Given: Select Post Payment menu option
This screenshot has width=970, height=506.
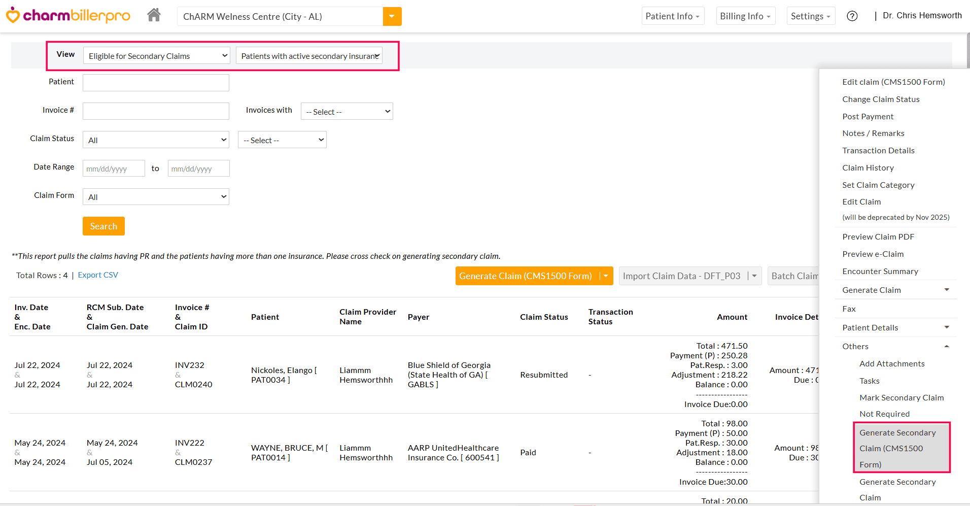Looking at the screenshot, I should tap(868, 117).
